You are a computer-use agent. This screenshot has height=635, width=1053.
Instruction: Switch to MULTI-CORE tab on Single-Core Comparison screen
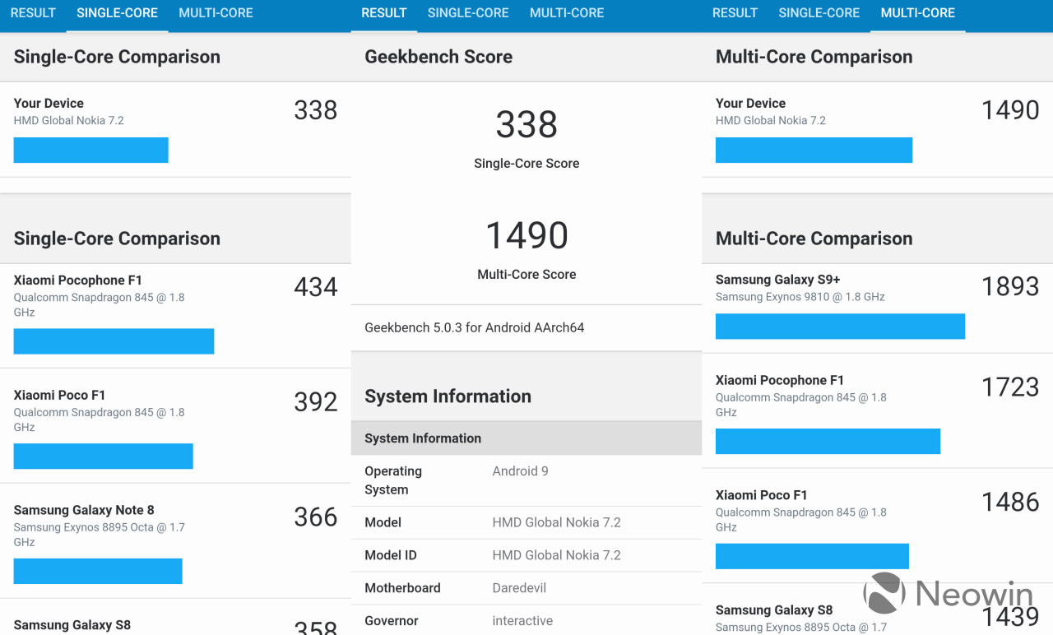216,13
